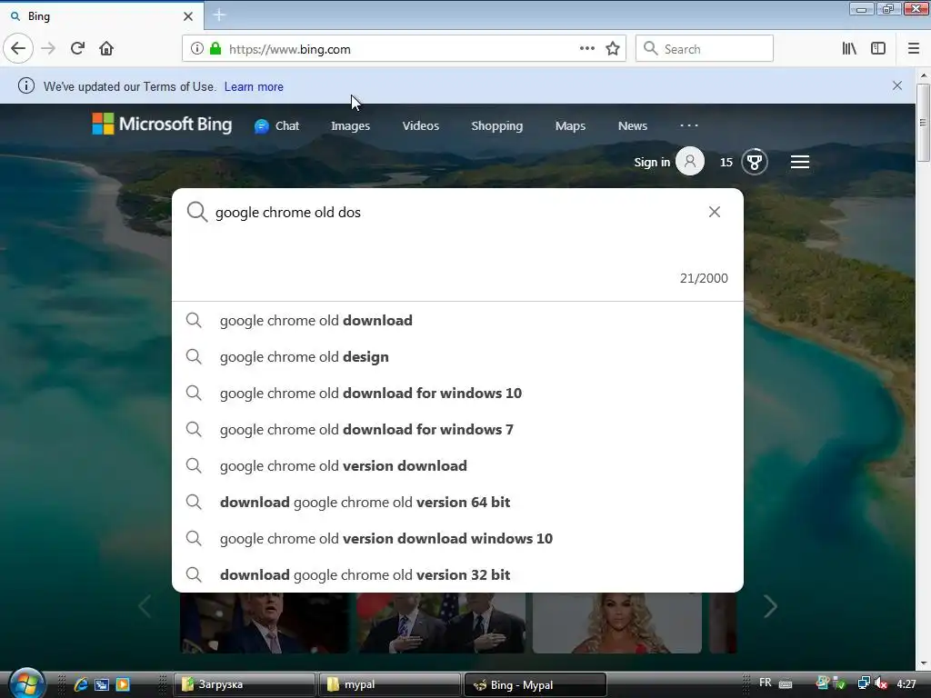Click Show Desktop quick launch icon
Image resolution: width=931 pixels, height=698 pixels.
click(x=102, y=684)
